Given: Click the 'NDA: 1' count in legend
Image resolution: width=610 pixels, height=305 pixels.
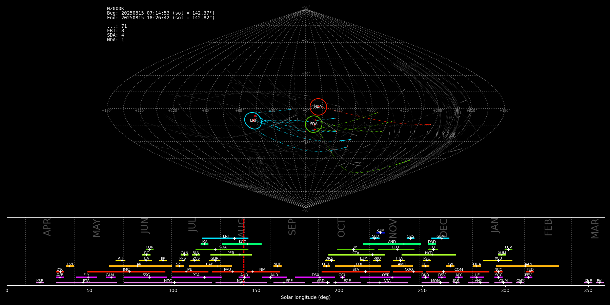Looking at the screenshot, I should pos(116,40).
